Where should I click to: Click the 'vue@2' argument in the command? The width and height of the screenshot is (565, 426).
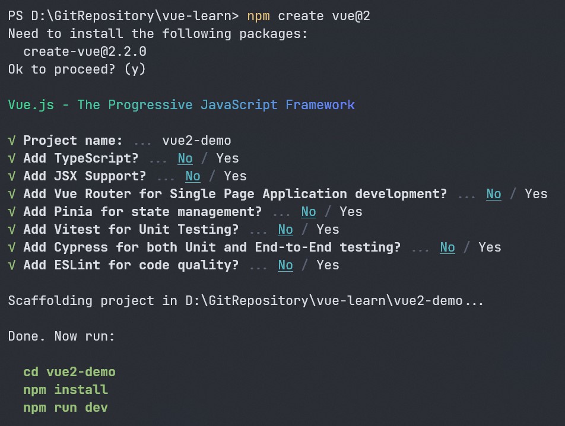351,16
